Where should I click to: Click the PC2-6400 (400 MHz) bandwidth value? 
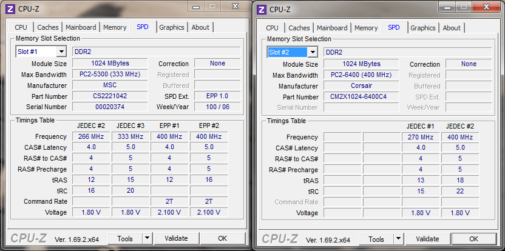pyautogui.click(x=361, y=75)
